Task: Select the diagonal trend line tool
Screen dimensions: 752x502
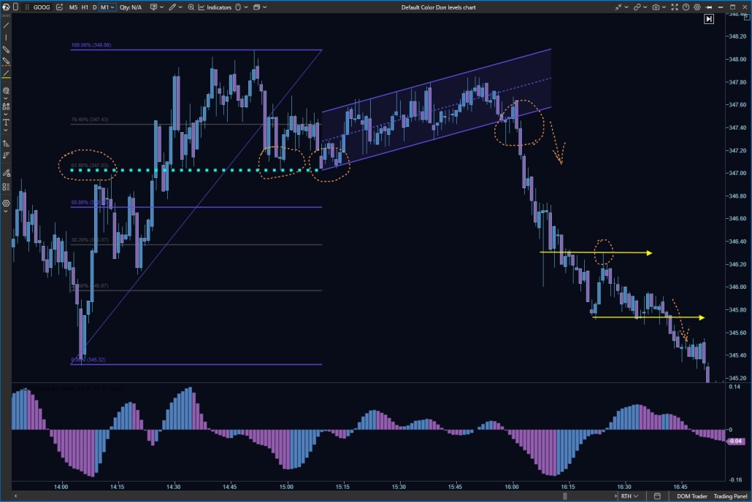Action: [x=6, y=25]
